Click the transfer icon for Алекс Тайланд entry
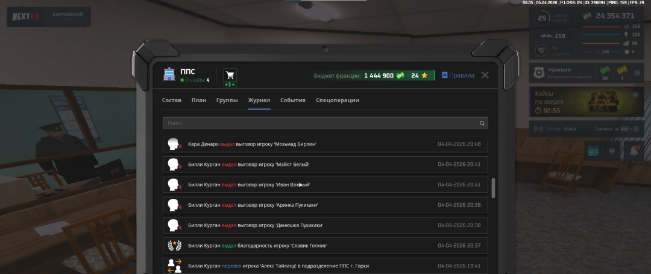 174,266
